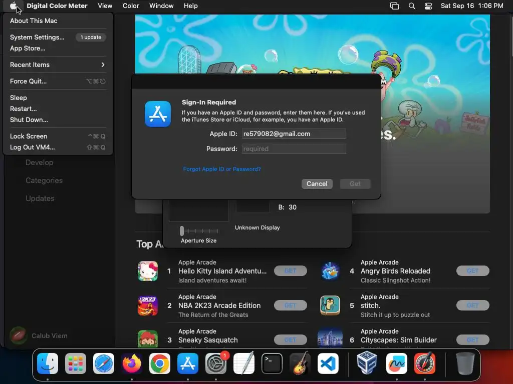Click the Sneaky Sasquatch app icon

click(148, 338)
